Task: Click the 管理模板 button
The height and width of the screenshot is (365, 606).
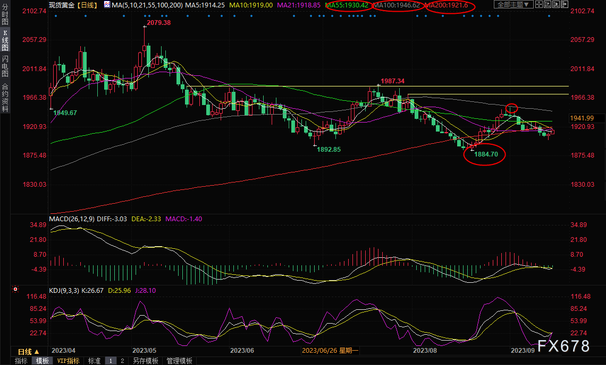Action: point(179,361)
